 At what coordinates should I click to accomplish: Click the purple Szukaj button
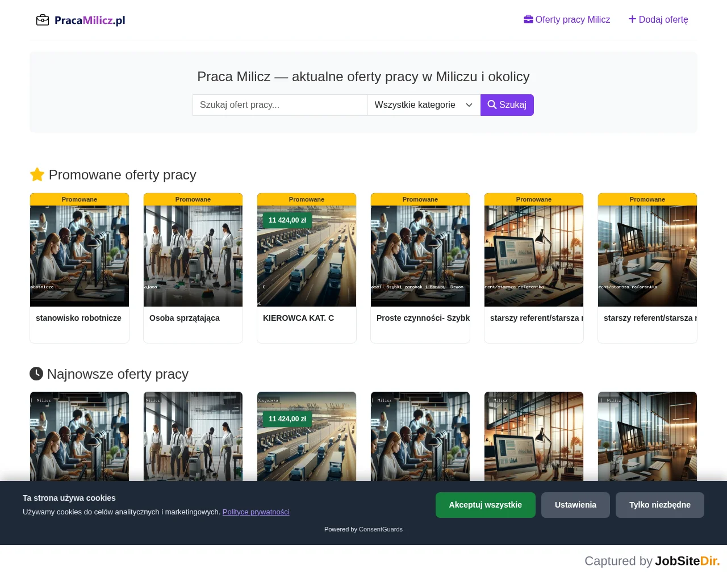(507, 105)
